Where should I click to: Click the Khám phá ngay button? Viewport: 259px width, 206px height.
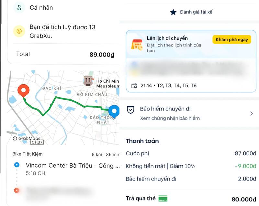click(x=232, y=39)
